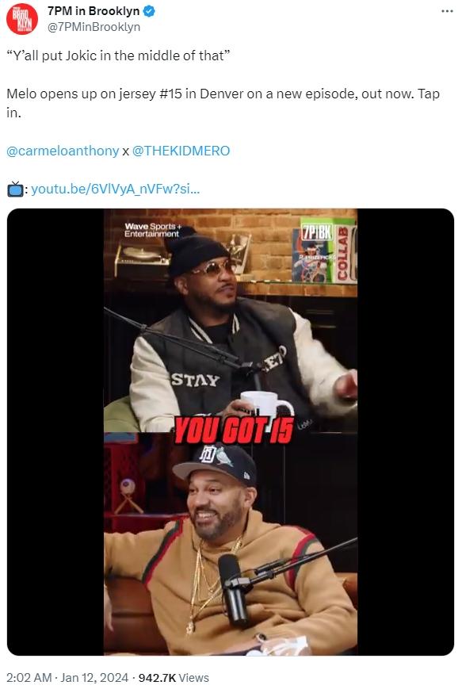Click the lower video frame with Mero
The width and height of the screenshot is (462, 689).
pyautogui.click(x=231, y=544)
